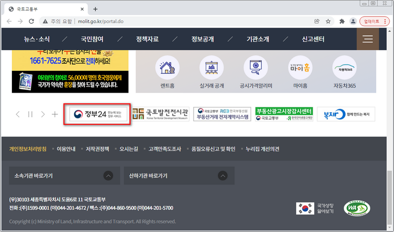Open 부동산거래 전자계약시스템 banner
This screenshot has width=394, height=232.
coord(222,114)
